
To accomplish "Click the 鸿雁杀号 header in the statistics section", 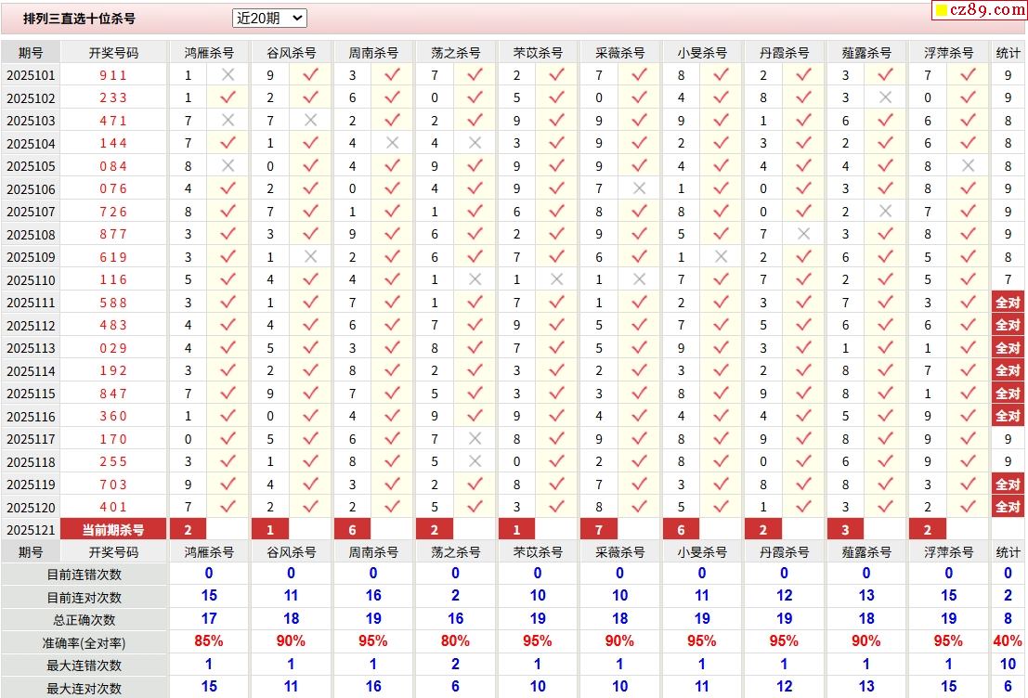I will 209,552.
